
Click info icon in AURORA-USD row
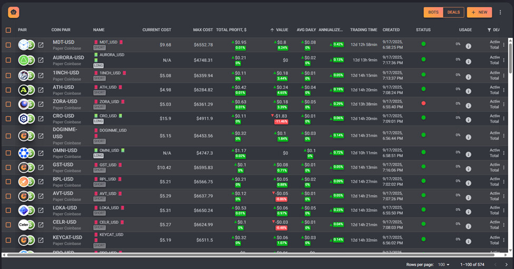[468, 60]
